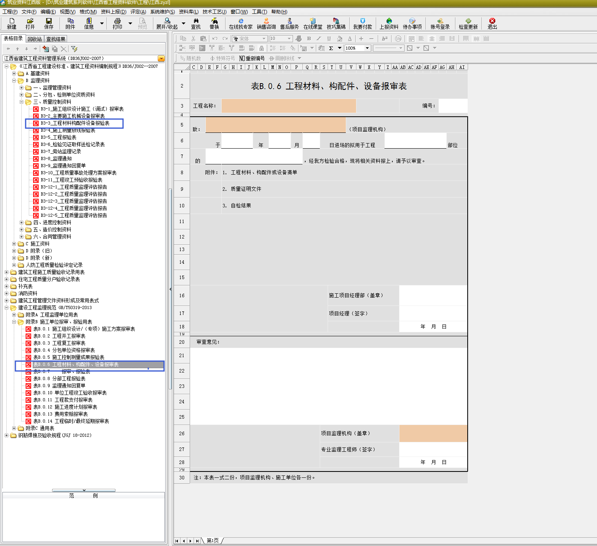Click the 画删除线 button
This screenshot has height=546, width=597.
tap(282, 58)
